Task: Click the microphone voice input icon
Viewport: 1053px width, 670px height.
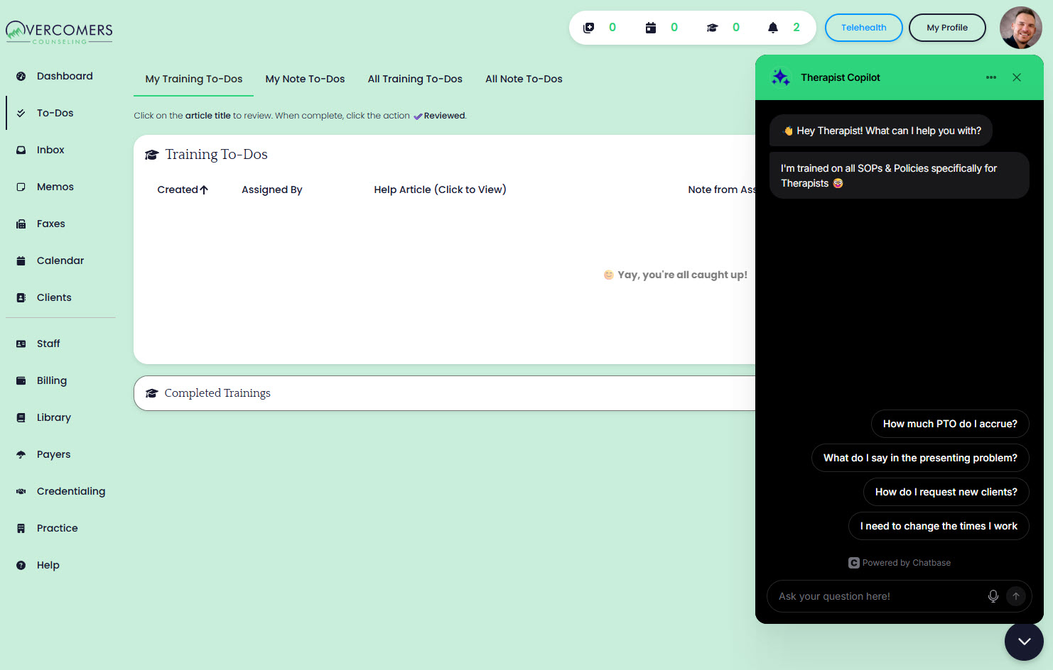Action: (x=993, y=596)
